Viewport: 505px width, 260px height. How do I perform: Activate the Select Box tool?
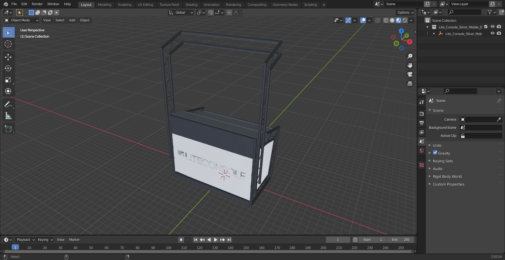tap(8, 32)
